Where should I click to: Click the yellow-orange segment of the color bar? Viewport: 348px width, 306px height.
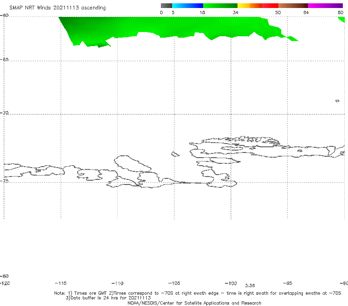[249, 6]
